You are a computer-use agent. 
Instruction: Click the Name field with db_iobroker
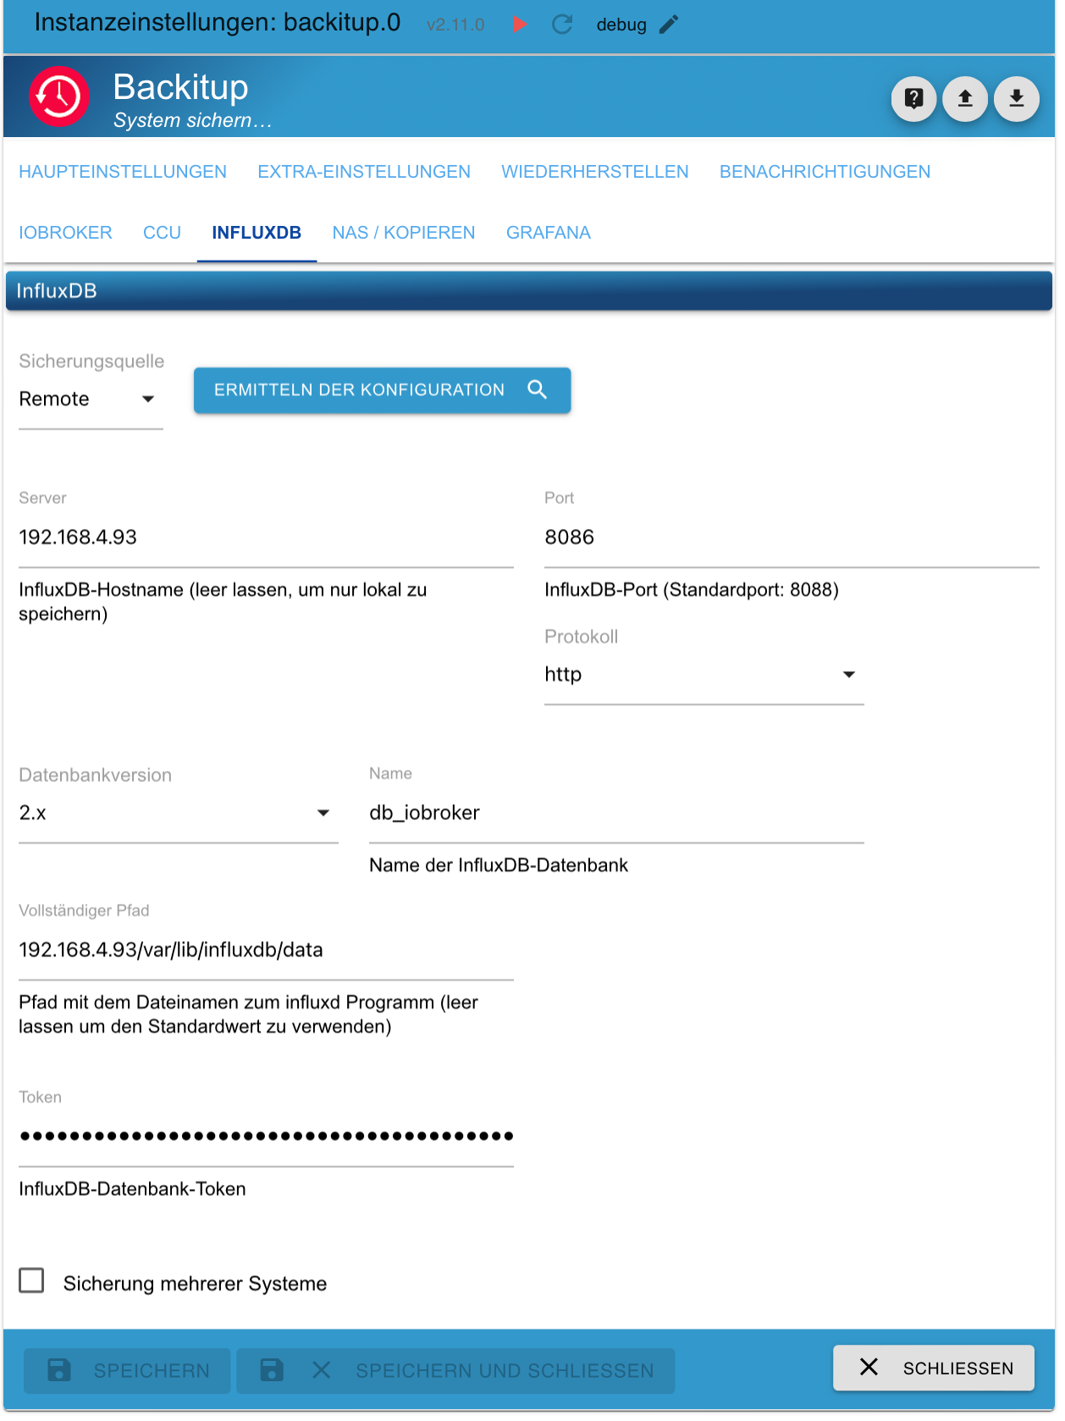click(x=616, y=813)
